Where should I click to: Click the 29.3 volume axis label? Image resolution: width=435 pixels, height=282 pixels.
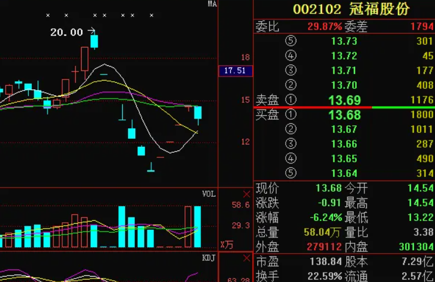coord(241,226)
